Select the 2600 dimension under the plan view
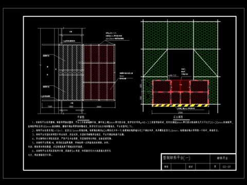The width and height of the screenshot is (247, 185). click(99, 107)
